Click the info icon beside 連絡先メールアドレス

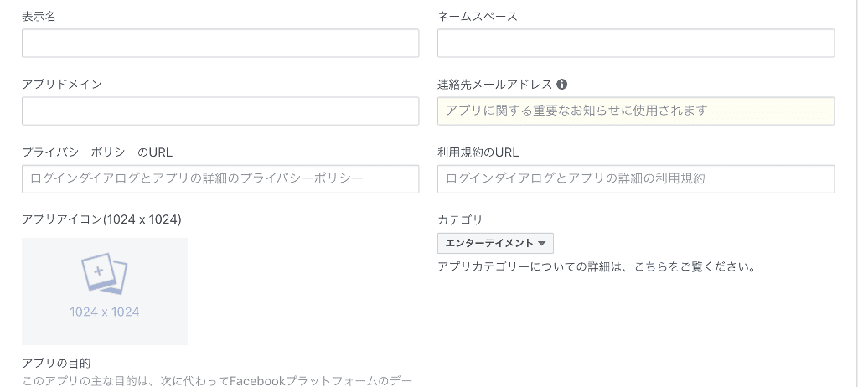(x=562, y=85)
